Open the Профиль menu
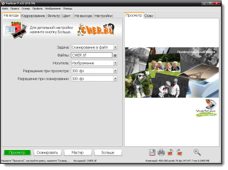This screenshot has width=228, height=170. pyautogui.click(x=37, y=9)
